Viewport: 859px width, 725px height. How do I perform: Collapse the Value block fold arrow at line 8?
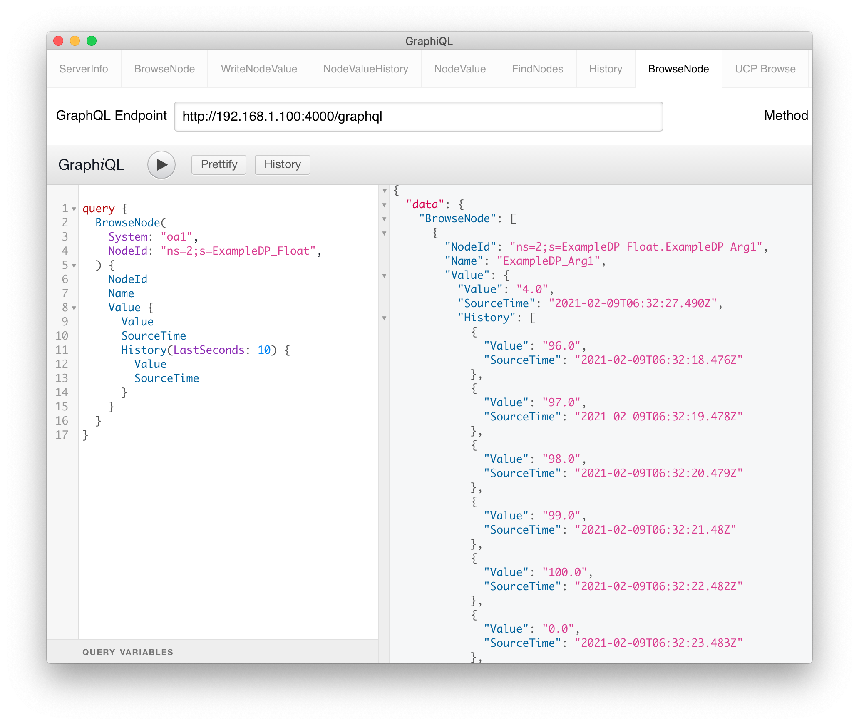point(74,308)
